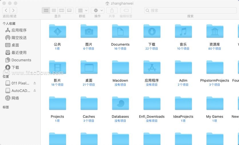Click the '18 个项目' count text
The image size is (239, 145).
[57, 85]
